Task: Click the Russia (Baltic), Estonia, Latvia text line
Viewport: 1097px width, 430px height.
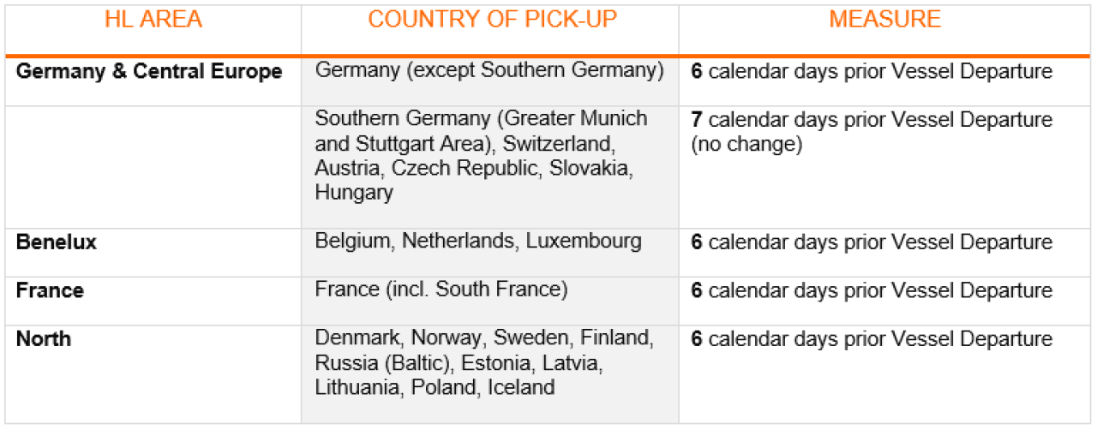Action: (x=459, y=362)
